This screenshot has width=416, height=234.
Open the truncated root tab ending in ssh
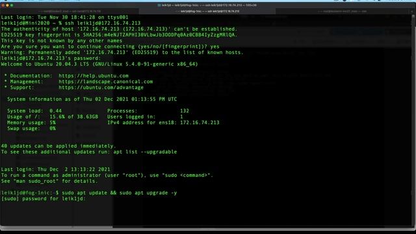[x=342, y=11]
